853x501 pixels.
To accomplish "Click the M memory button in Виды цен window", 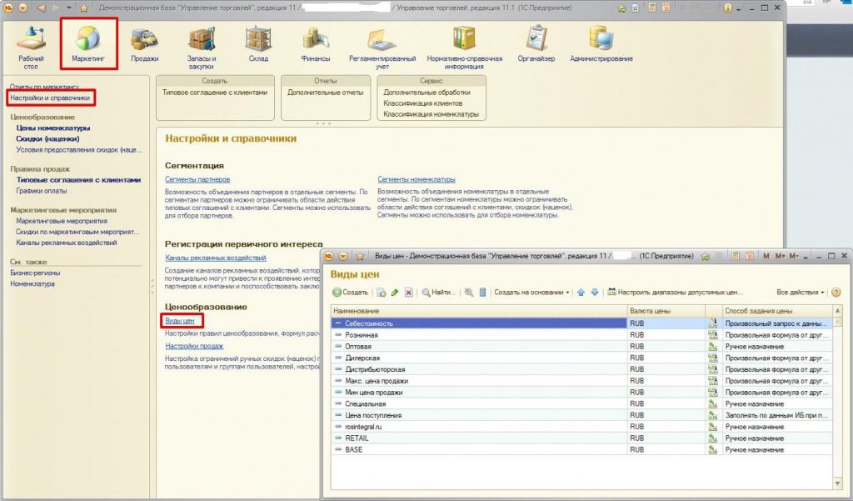I will [766, 256].
